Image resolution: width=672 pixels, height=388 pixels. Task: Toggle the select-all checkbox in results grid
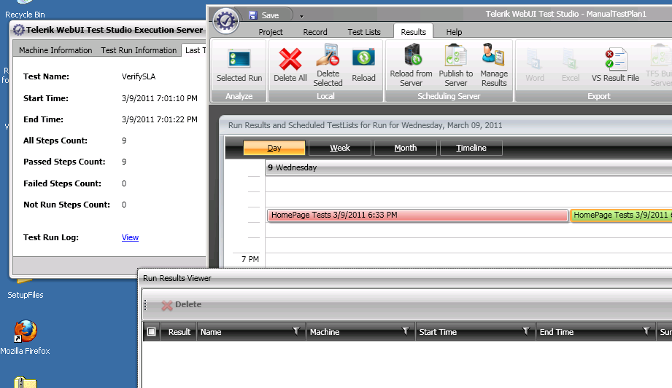[x=151, y=331]
